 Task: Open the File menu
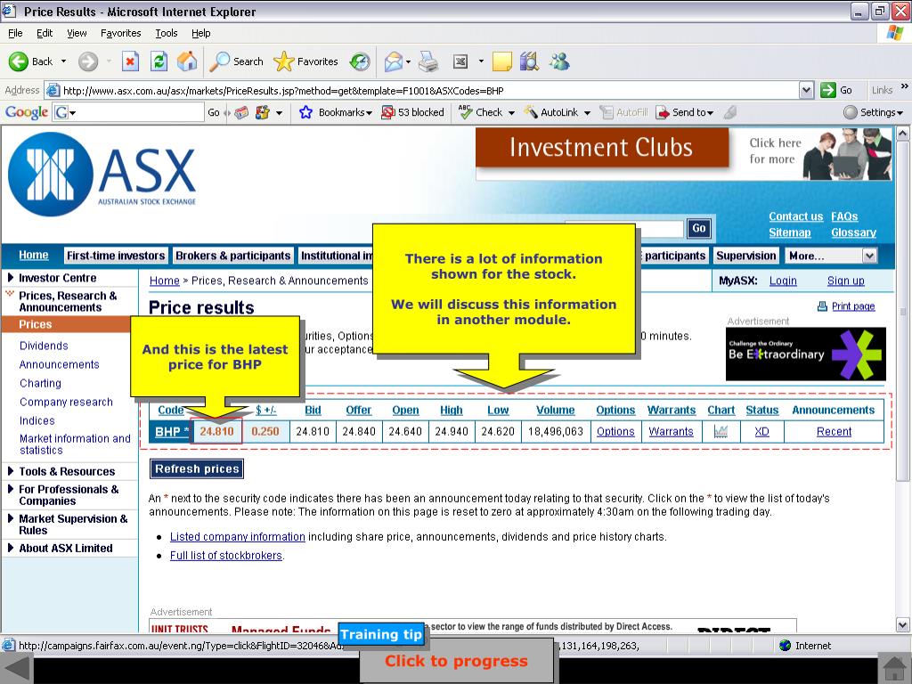click(x=15, y=33)
